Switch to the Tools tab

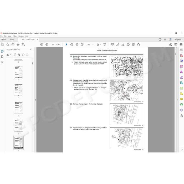pos(12,39)
